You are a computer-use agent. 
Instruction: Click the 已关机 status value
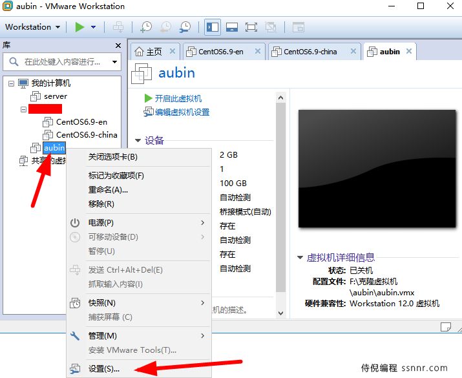click(361, 270)
